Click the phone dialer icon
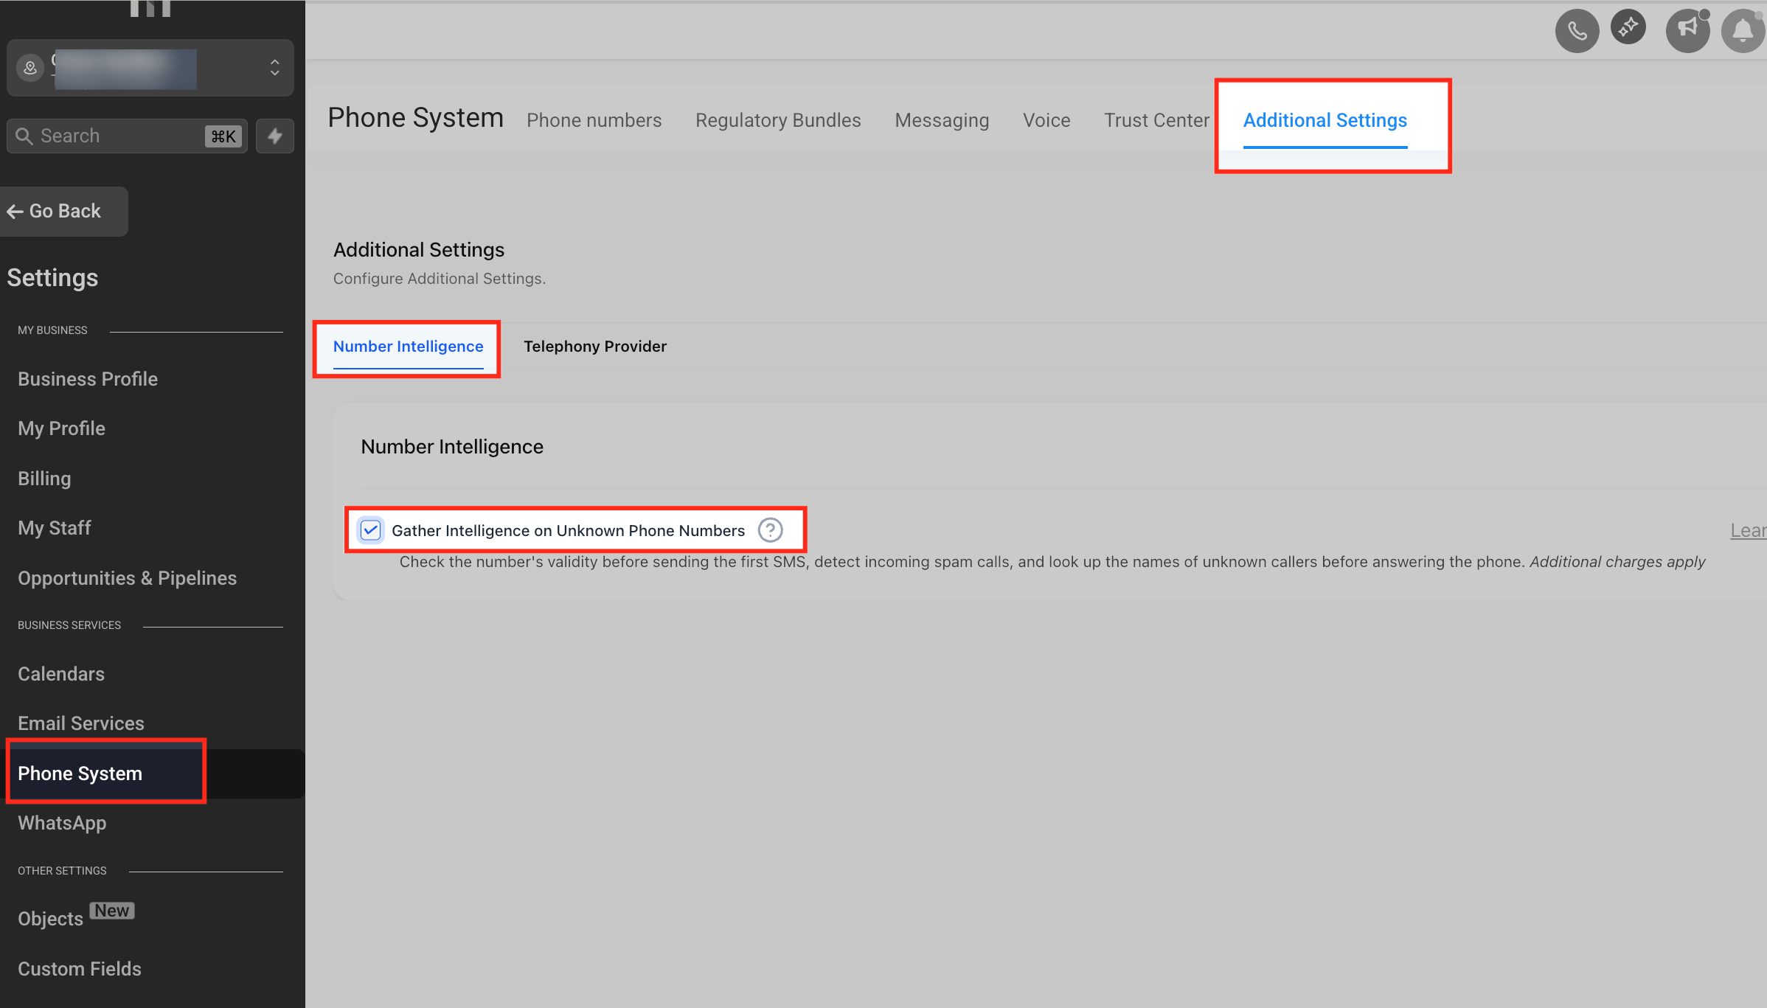This screenshot has width=1767, height=1008. click(1577, 31)
